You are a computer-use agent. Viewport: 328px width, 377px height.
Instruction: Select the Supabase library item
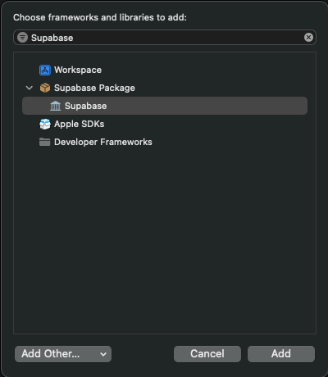click(x=165, y=106)
